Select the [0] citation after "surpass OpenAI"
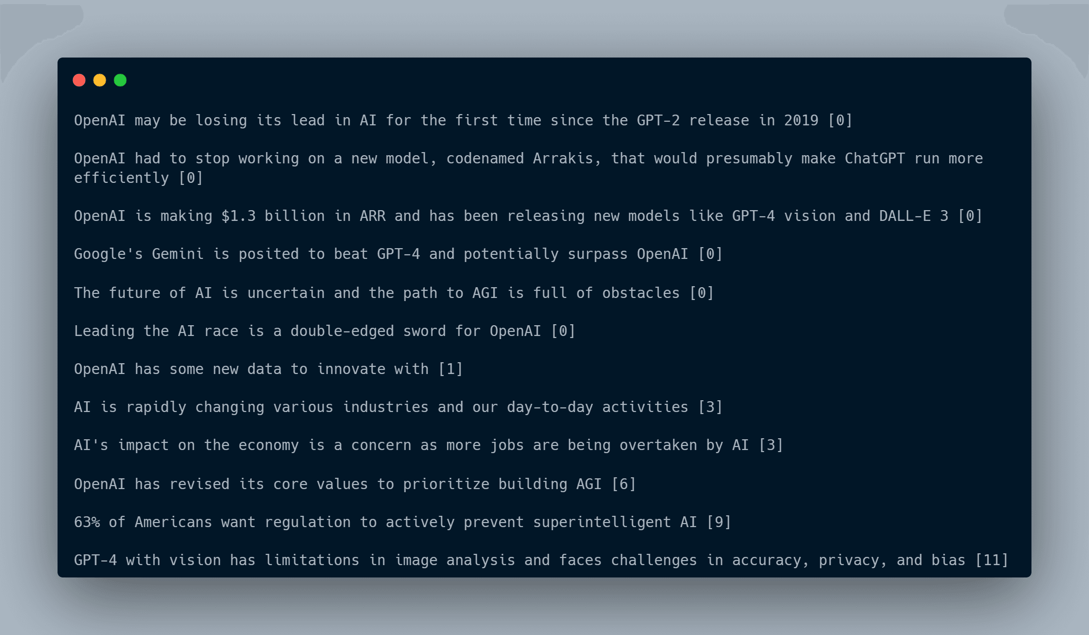The width and height of the screenshot is (1089, 635). (710, 254)
